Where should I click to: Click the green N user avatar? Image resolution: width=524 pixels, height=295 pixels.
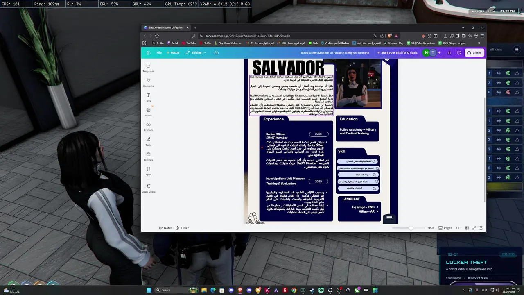point(426,52)
